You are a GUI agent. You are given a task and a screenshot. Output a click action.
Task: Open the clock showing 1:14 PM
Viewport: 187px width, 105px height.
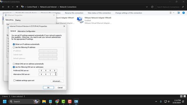[x=176, y=101]
